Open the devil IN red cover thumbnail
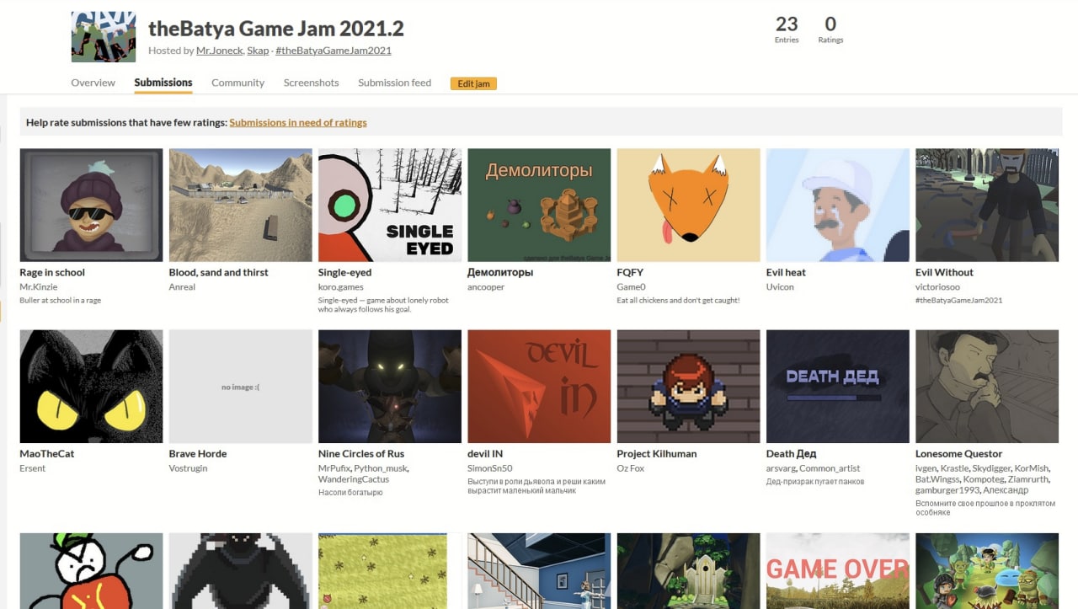 [x=539, y=387]
